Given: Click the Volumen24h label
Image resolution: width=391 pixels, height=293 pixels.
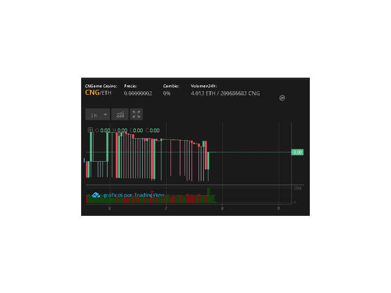Looking at the screenshot, I should click(x=204, y=86).
